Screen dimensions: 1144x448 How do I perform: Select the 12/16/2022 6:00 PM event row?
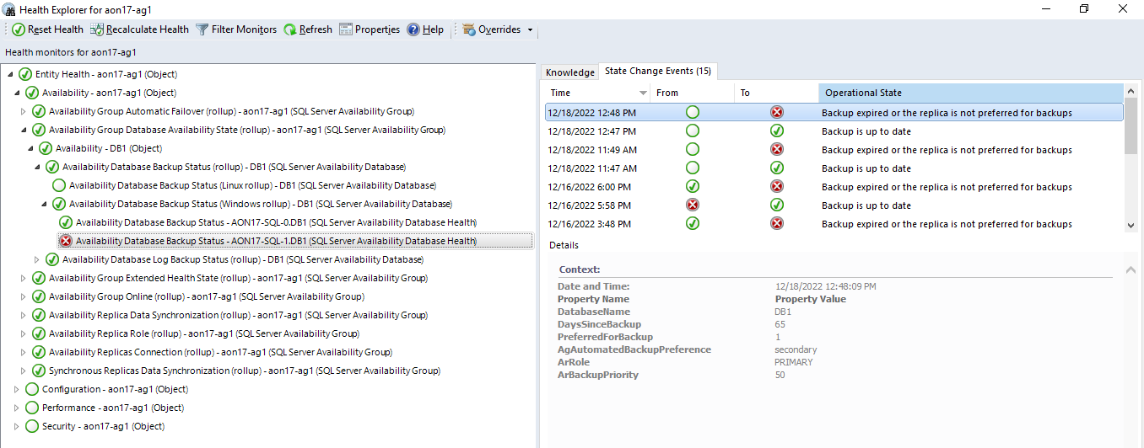pyautogui.click(x=834, y=186)
